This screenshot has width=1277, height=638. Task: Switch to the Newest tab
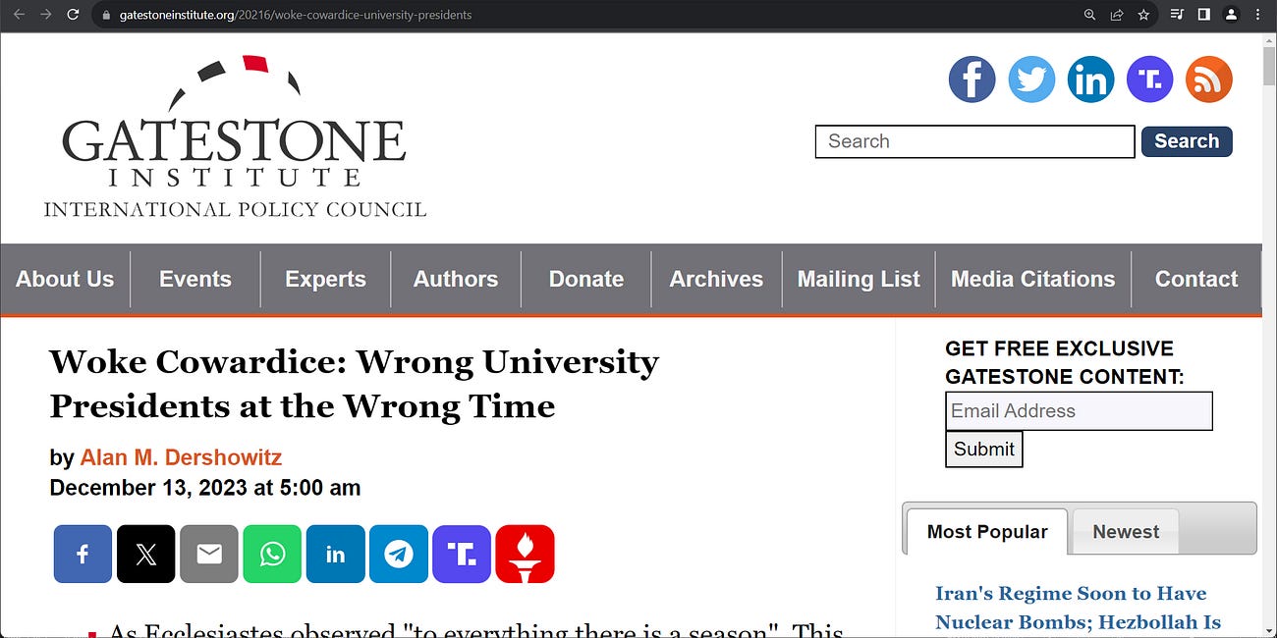point(1125,531)
